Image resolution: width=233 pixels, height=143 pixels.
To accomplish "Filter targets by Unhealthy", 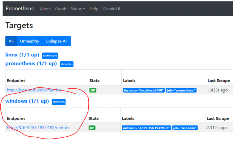I will pyautogui.click(x=29, y=41).
